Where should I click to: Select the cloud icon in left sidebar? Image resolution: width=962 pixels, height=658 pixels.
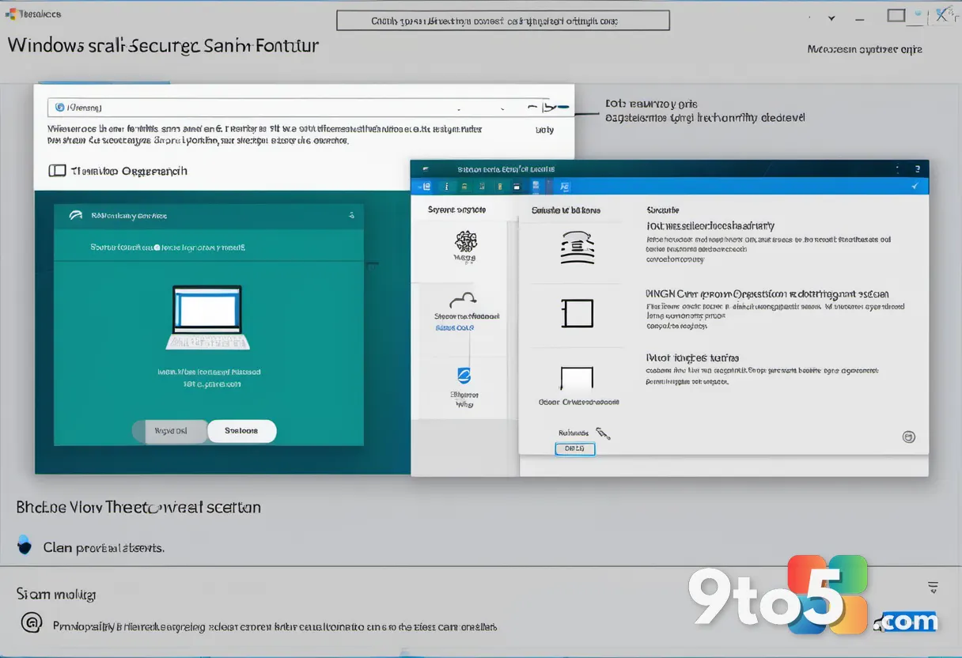point(464,300)
